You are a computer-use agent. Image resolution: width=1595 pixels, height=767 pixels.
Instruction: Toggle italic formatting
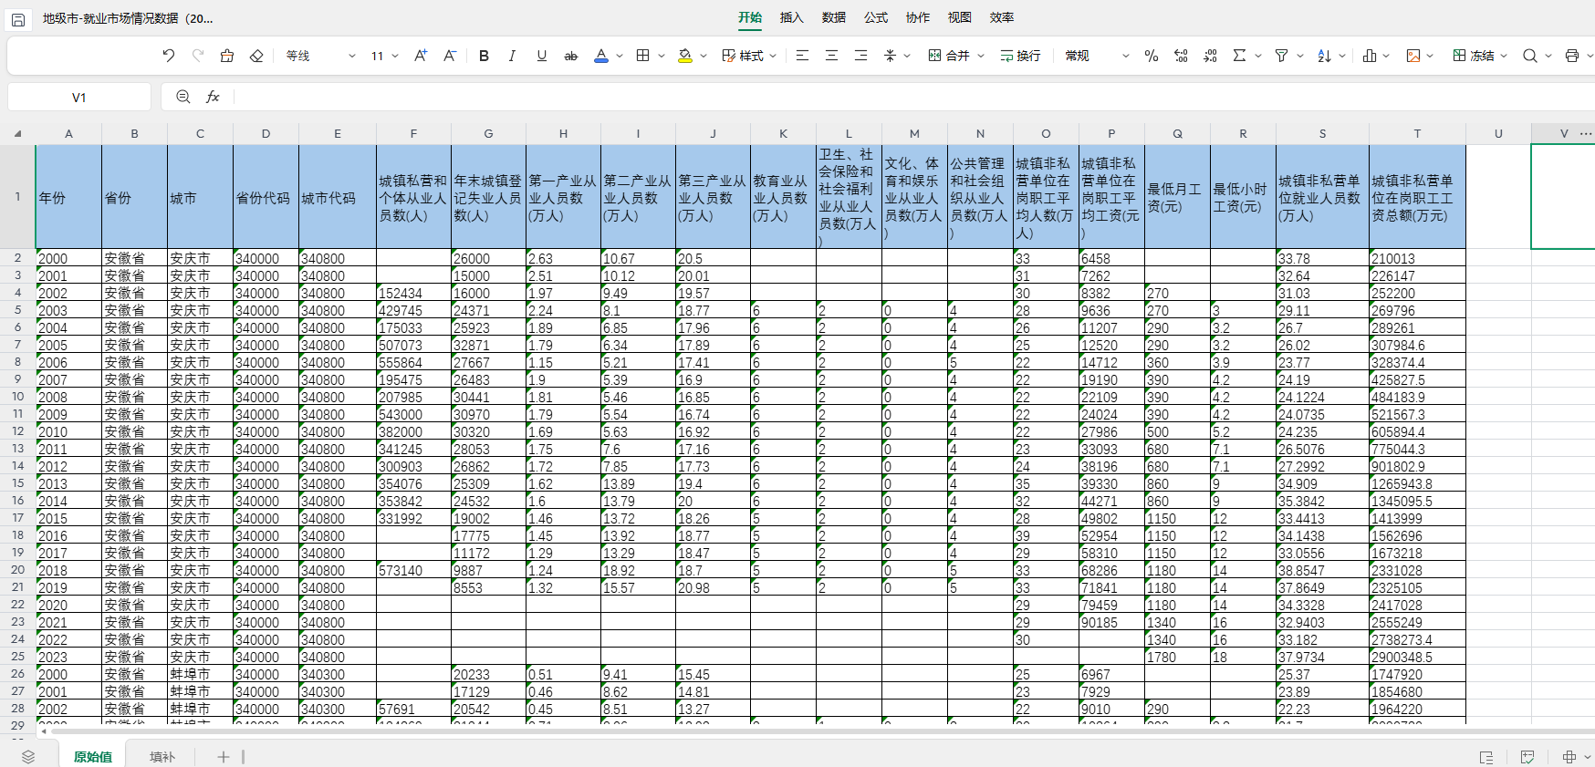pyautogui.click(x=513, y=56)
